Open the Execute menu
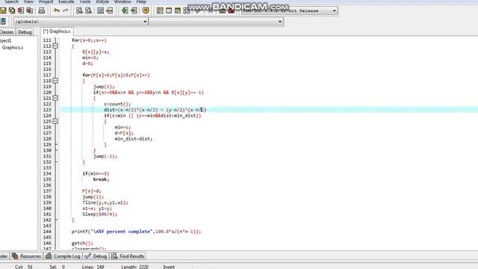This screenshot has height=269, width=478. coord(66,1)
